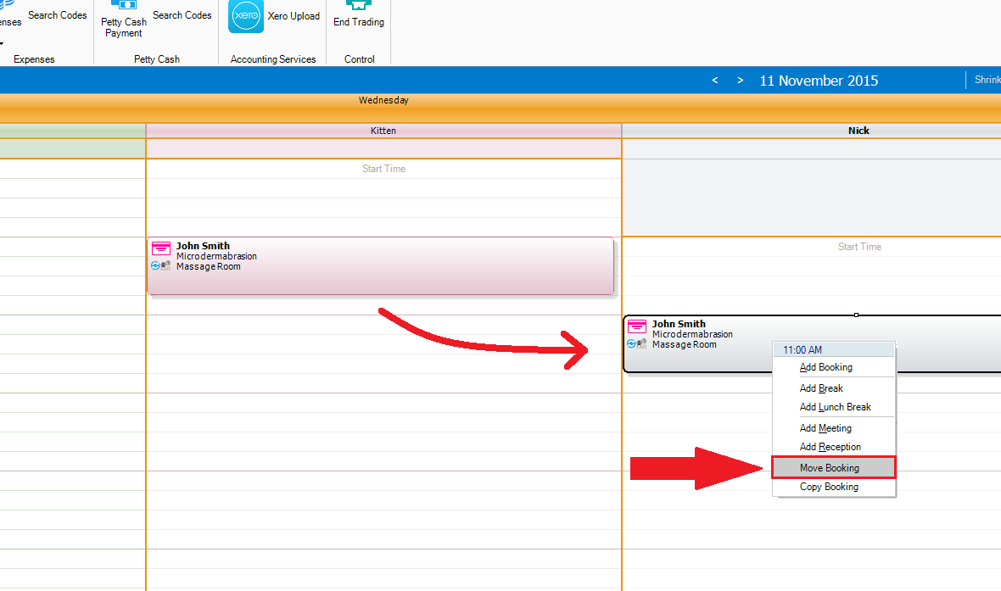Select the Kitten staff column header
The width and height of the screenshot is (1001, 591).
pyautogui.click(x=383, y=131)
